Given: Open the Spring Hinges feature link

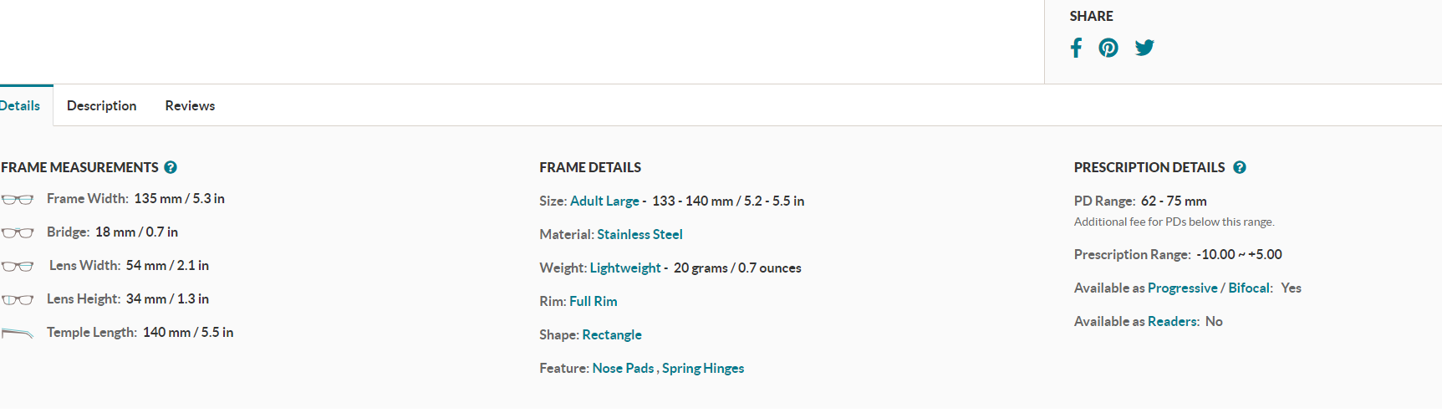Looking at the screenshot, I should pos(703,368).
